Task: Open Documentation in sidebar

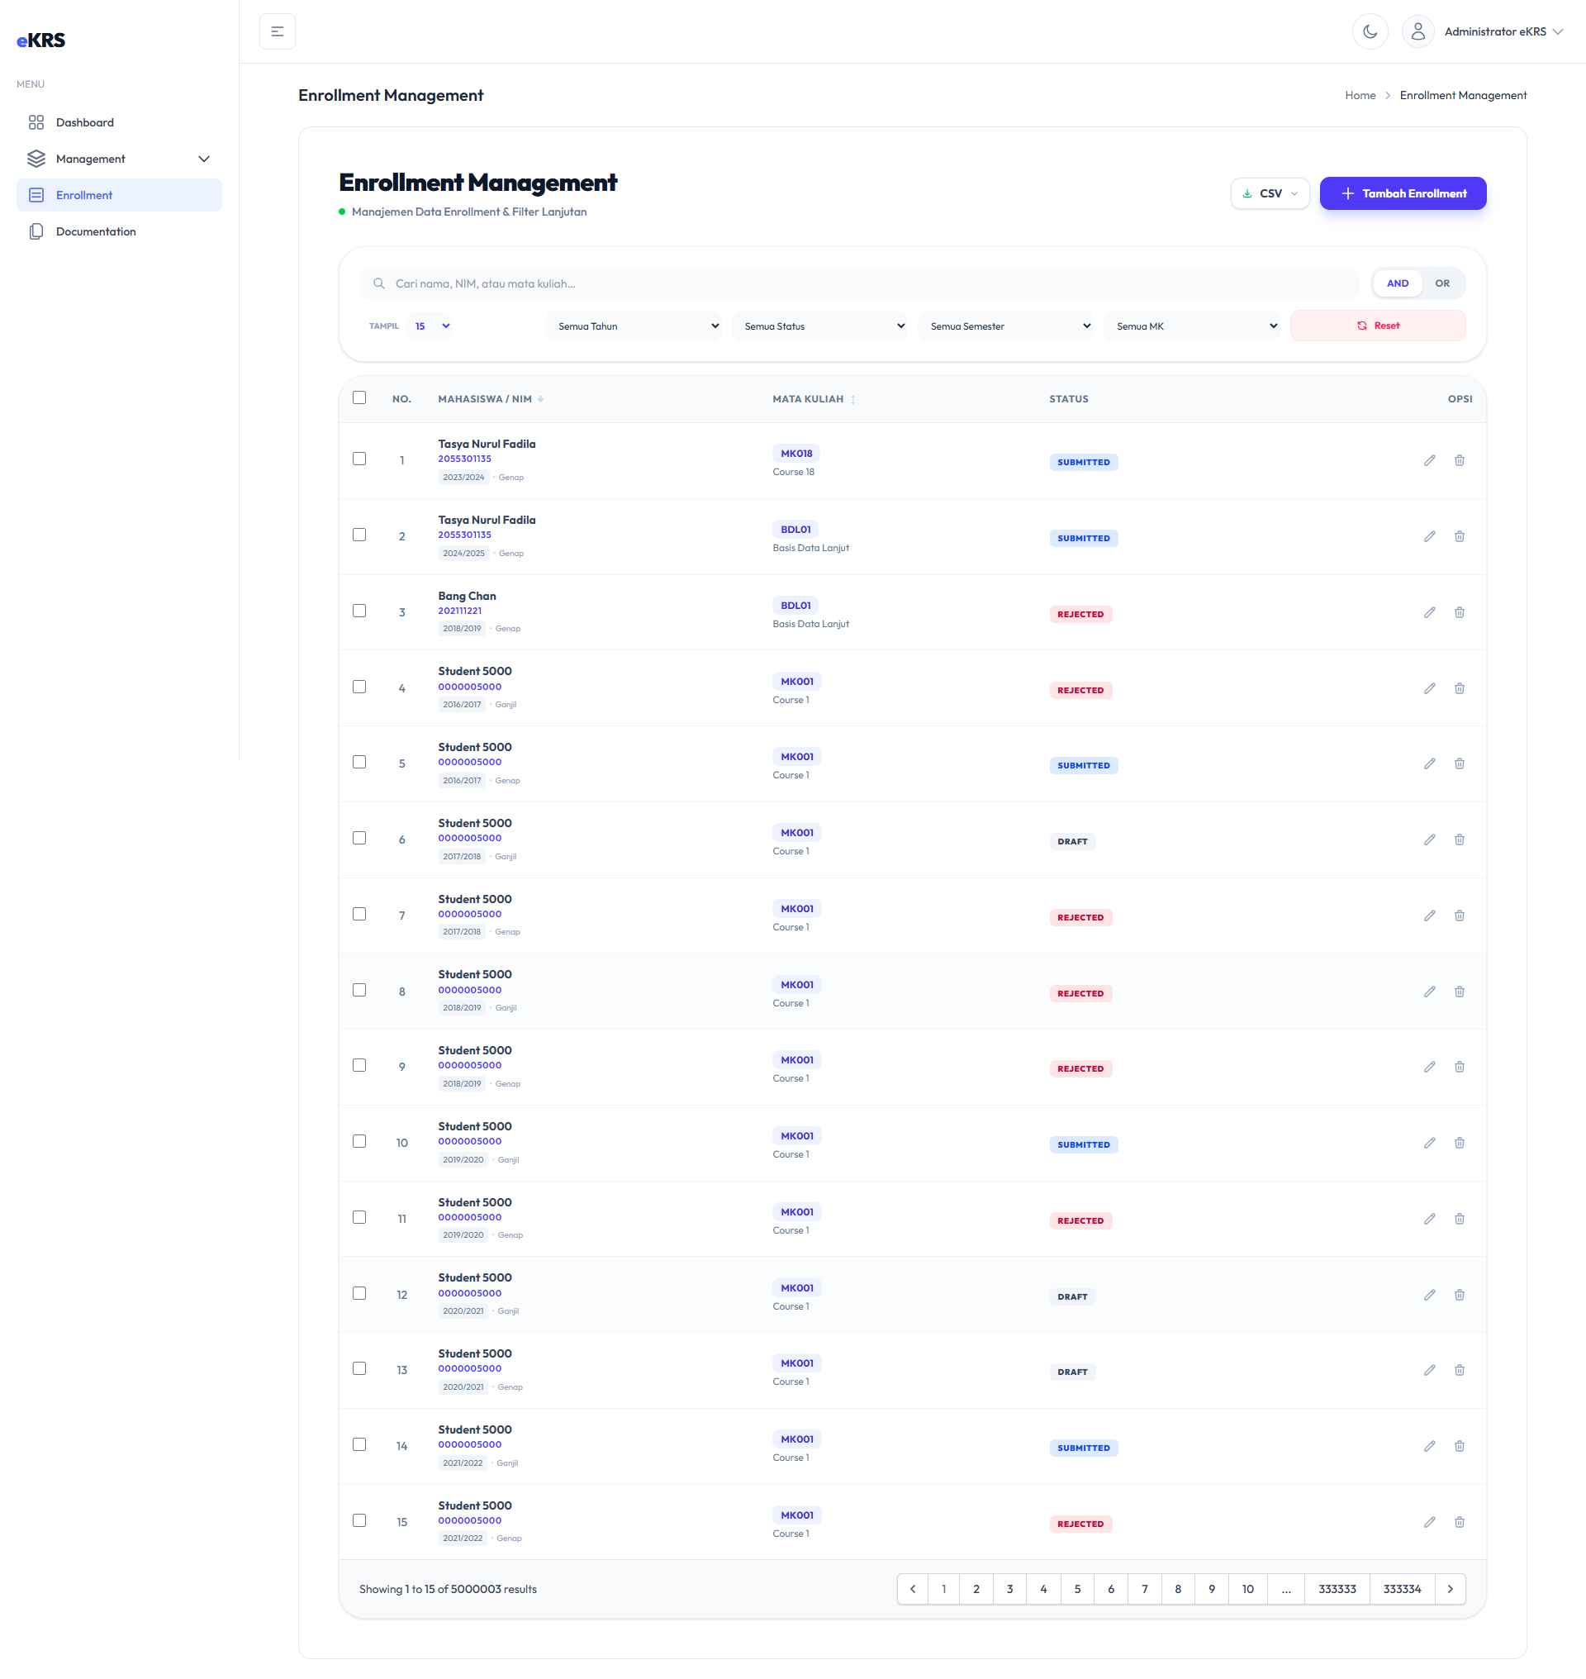Action: point(119,231)
